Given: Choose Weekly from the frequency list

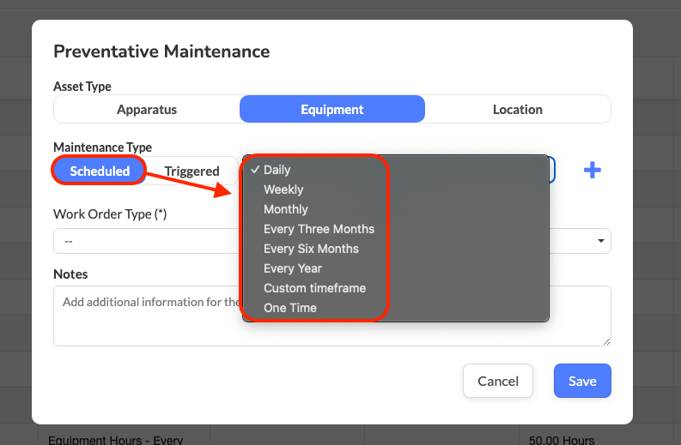Looking at the screenshot, I should tap(283, 189).
